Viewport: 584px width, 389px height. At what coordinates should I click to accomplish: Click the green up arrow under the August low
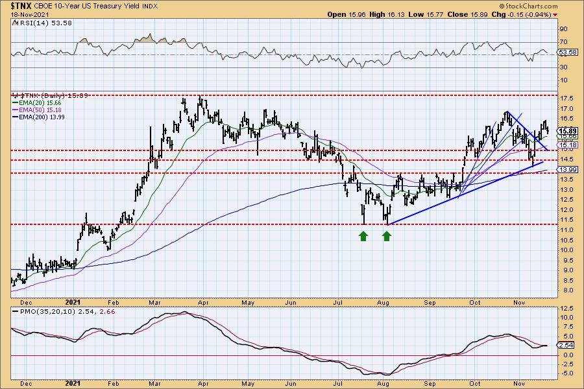pyautogui.click(x=387, y=236)
